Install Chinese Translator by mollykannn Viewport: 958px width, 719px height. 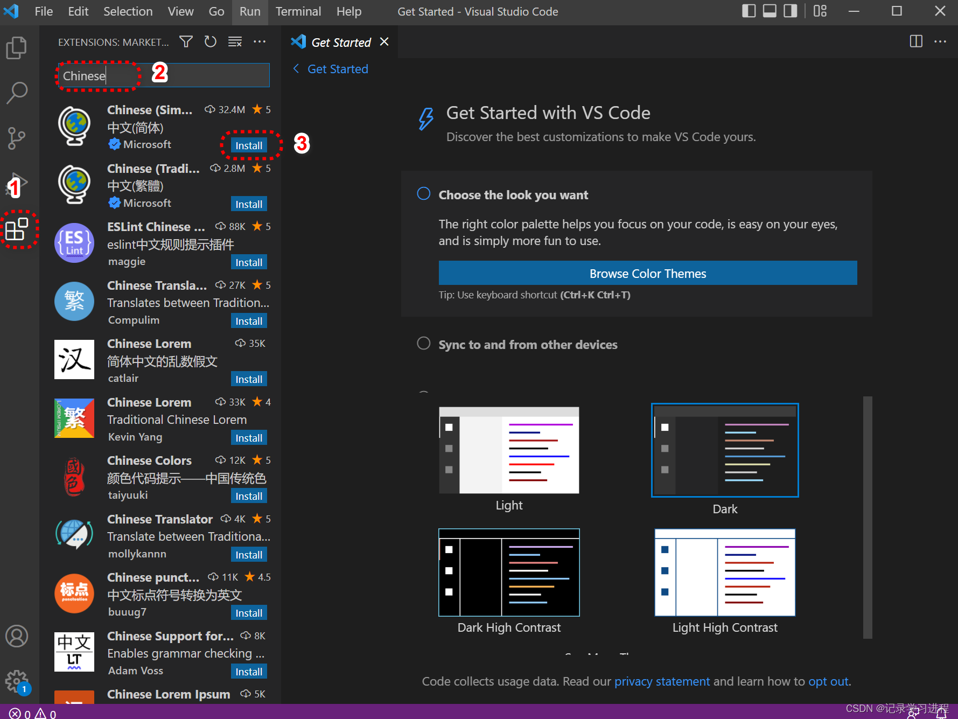click(x=249, y=555)
